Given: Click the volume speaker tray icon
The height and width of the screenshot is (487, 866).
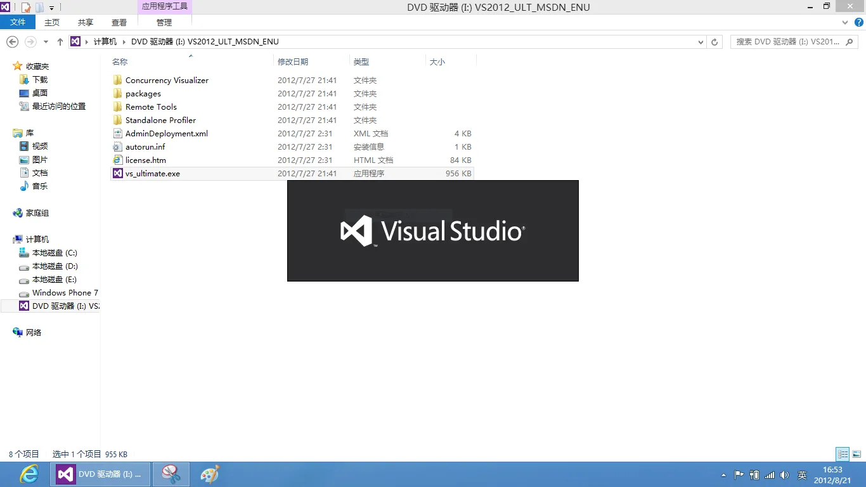Looking at the screenshot, I should (784, 475).
